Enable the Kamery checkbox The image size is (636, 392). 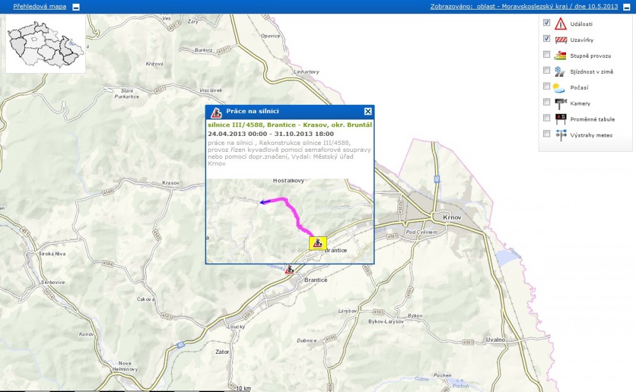pyautogui.click(x=546, y=102)
